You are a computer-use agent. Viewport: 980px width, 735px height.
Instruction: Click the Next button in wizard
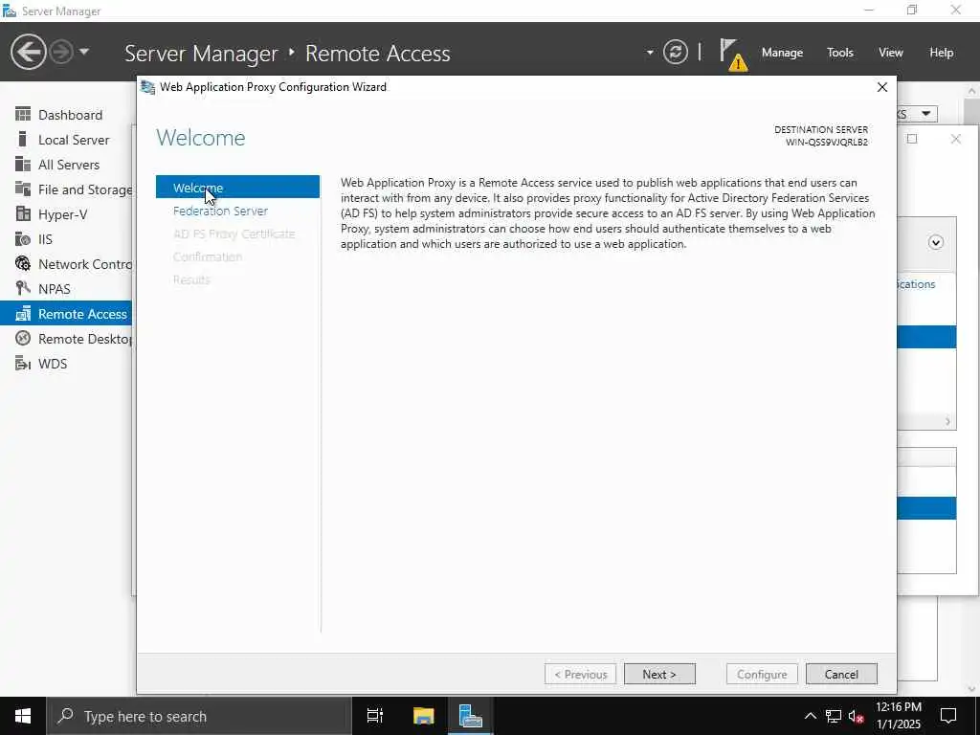click(x=659, y=674)
